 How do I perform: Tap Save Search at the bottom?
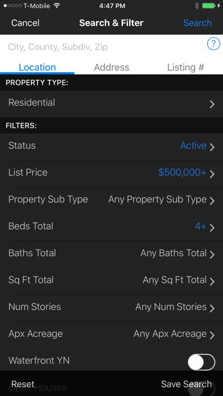click(x=187, y=384)
